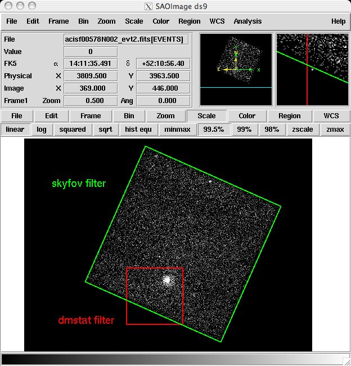Screen dimensions: 351x366
Task: Expand the WCS menu in menu bar
Action: point(217,21)
